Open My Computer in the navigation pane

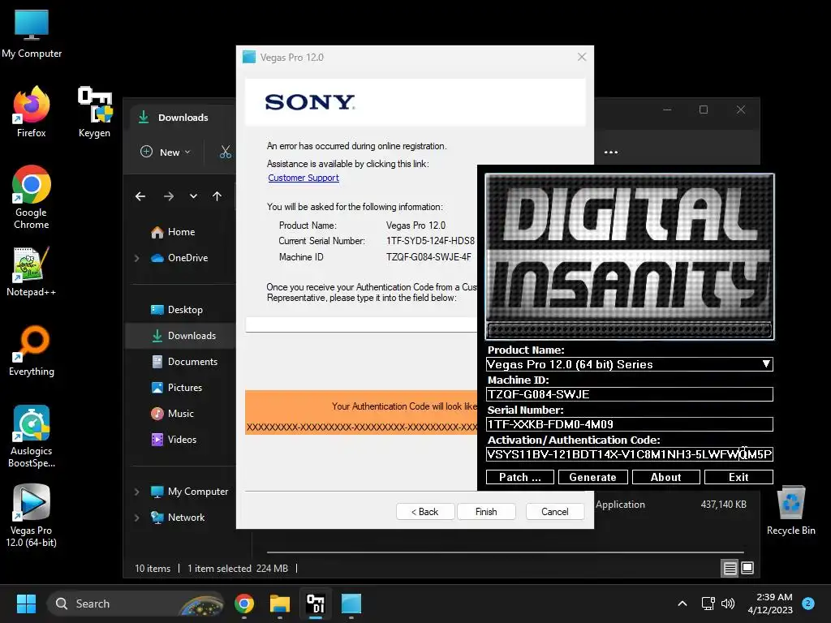[190, 492]
